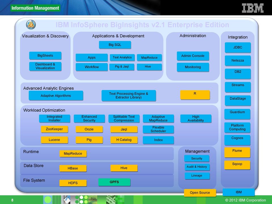272x204 pixels.
Task: Select the Text Analytics box
Action: [x=122, y=58]
